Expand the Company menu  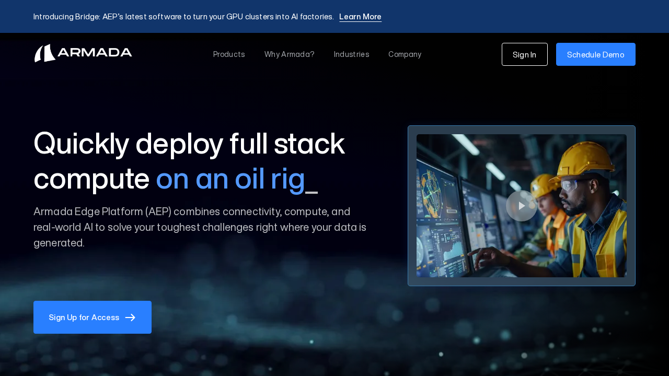coord(405,54)
